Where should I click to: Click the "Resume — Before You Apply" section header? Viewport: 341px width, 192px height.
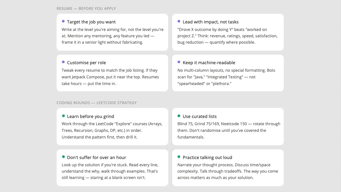(86, 9)
